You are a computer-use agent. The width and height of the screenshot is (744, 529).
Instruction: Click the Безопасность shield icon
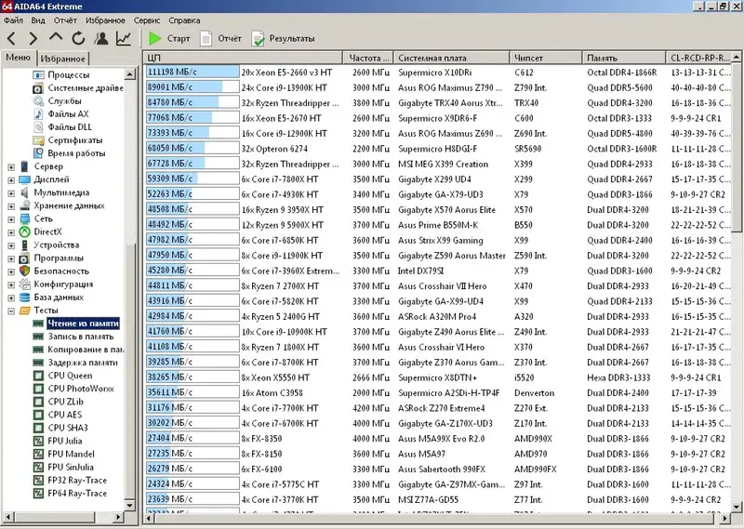click(25, 271)
